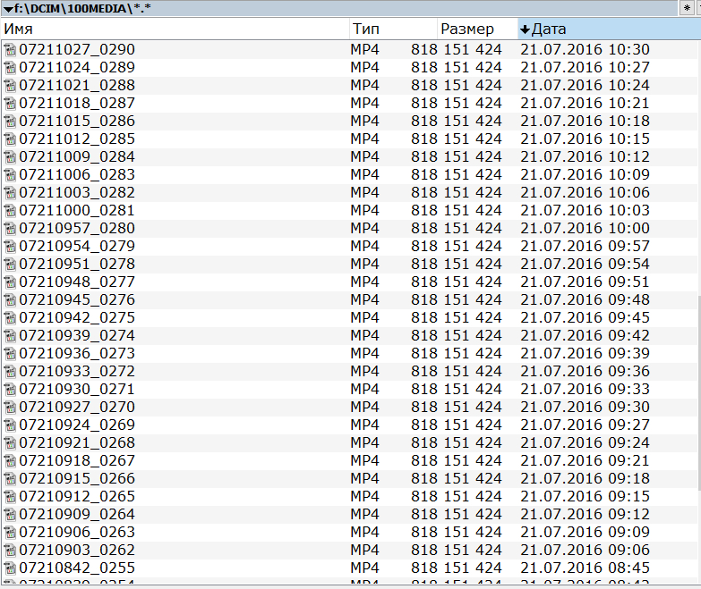Click the icon beside file 07210842_0255
The image size is (701, 589).
pos(10,568)
